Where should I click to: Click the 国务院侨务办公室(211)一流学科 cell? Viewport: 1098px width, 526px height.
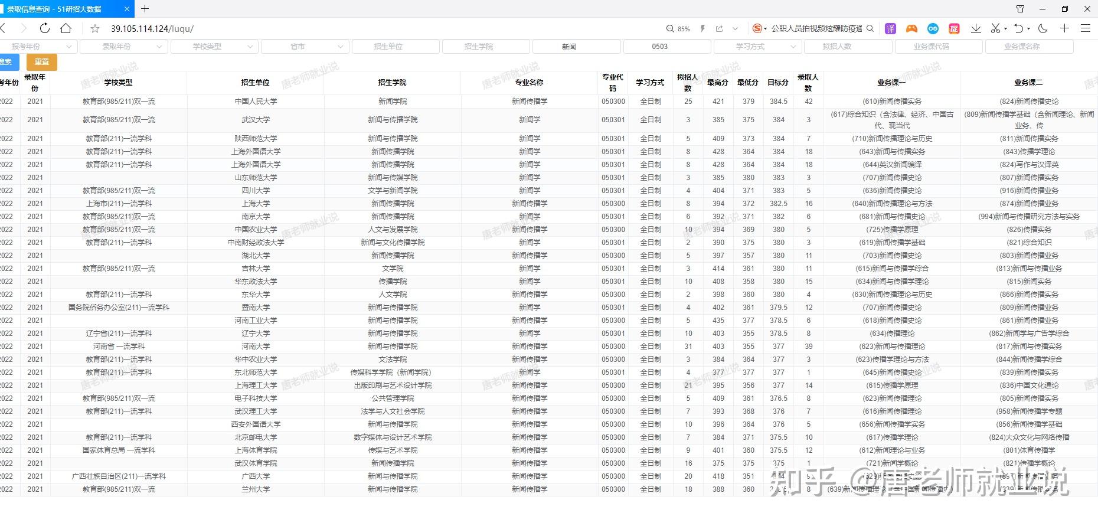119,308
